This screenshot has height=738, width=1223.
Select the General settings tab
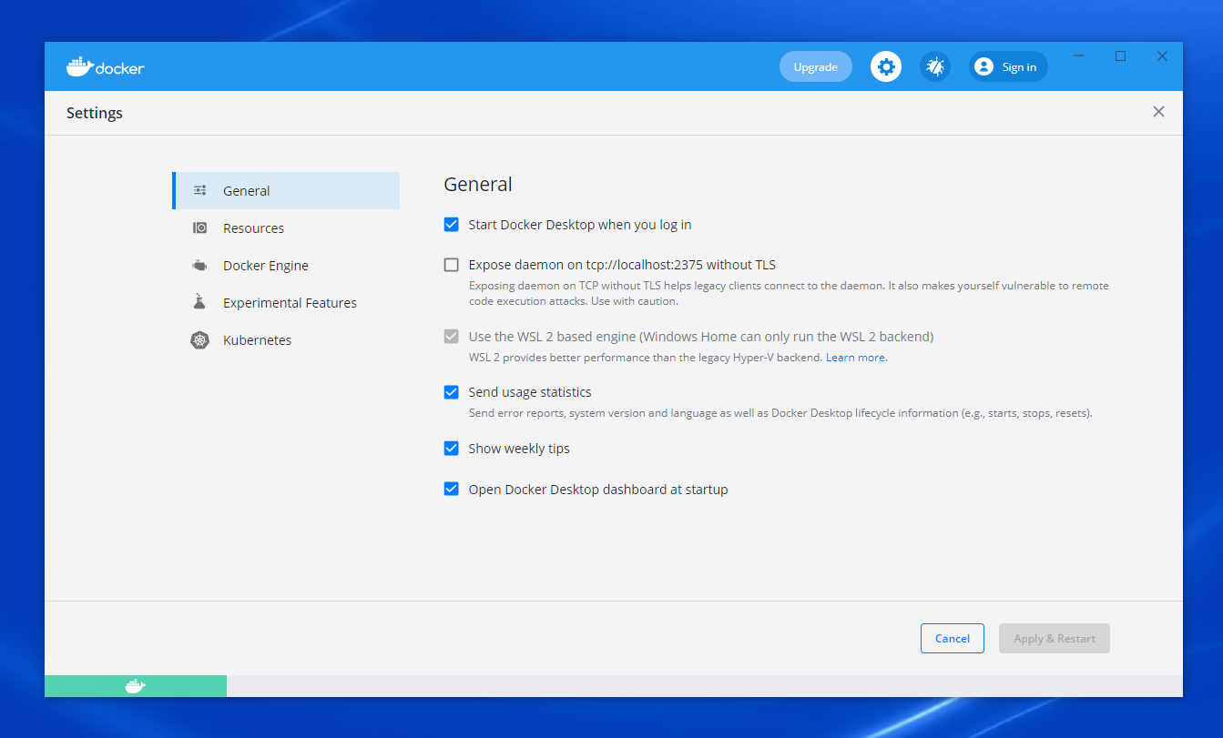[286, 191]
